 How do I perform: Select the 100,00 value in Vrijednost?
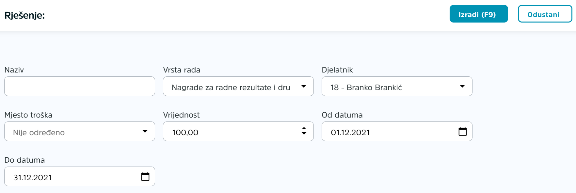point(185,132)
